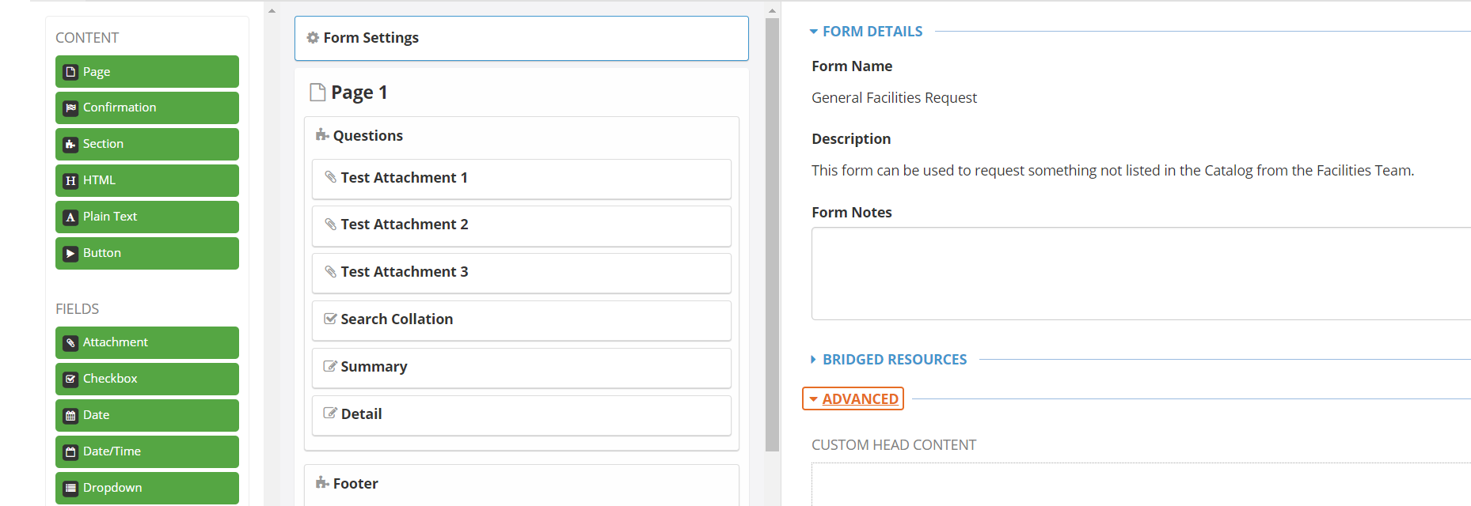This screenshot has height=506, width=1471.
Task: Click the Date/Time field icon
Action: point(70,452)
